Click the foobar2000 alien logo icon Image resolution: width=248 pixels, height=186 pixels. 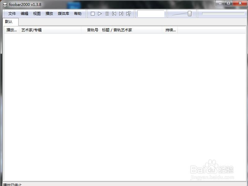(5, 4)
